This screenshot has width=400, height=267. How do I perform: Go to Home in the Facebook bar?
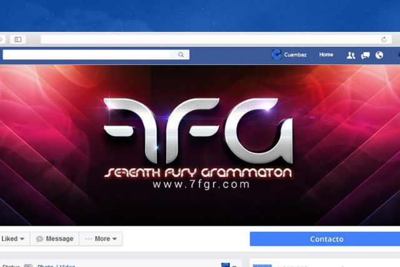pos(326,54)
